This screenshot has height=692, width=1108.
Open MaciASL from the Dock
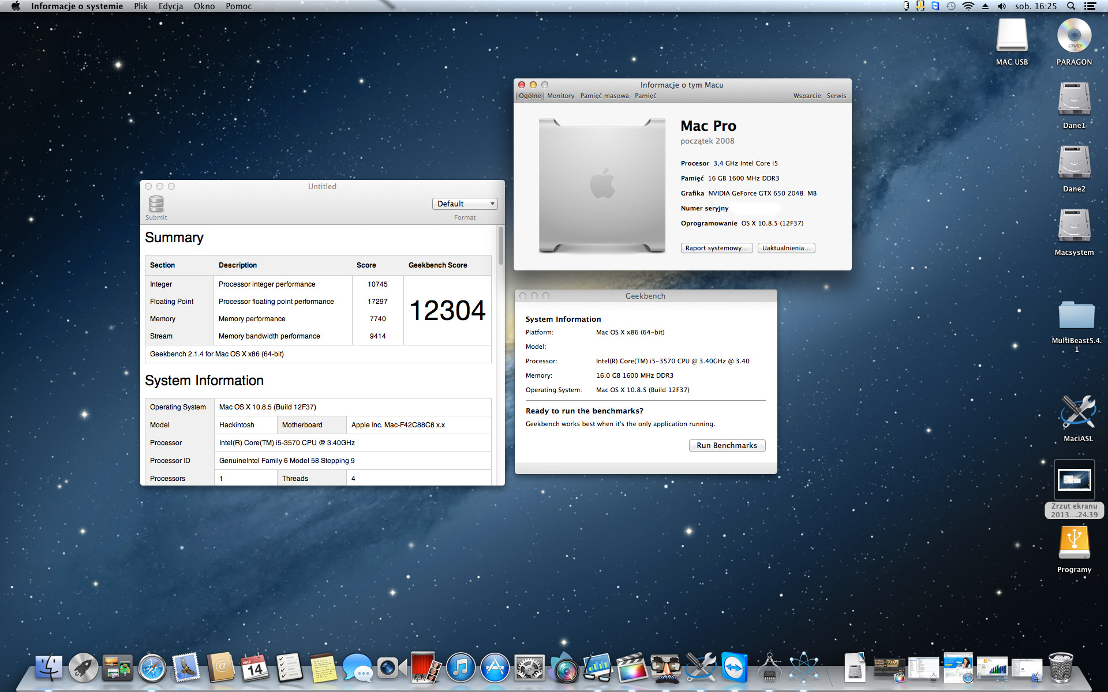tap(701, 668)
